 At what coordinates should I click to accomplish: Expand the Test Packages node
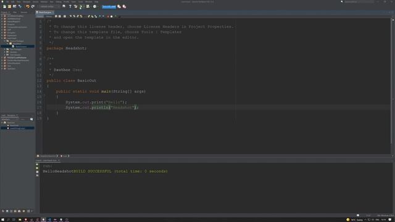pos(4,49)
